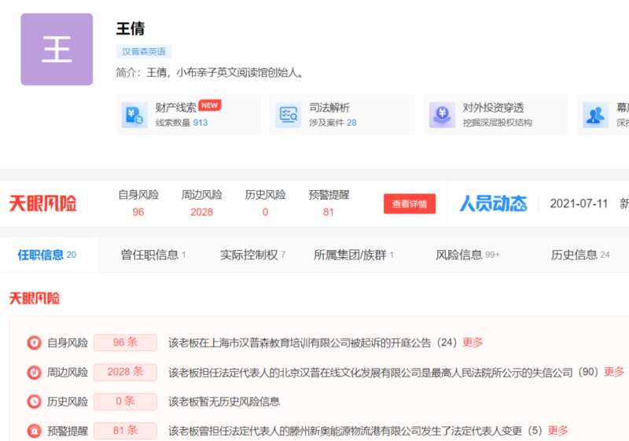Switch to the 曾任职信息 tab

(153, 255)
